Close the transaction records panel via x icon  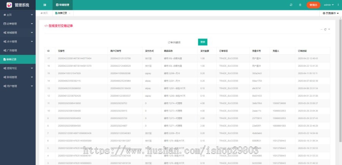[329, 29]
